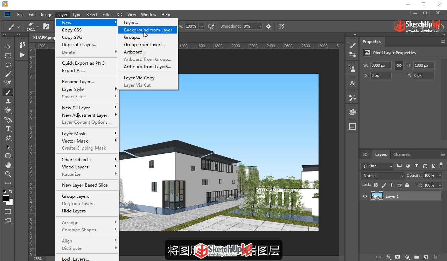Viewport: 447px width, 261px height.
Task: Open the Edit Toolbar three-dots menu
Action: click(x=8, y=183)
